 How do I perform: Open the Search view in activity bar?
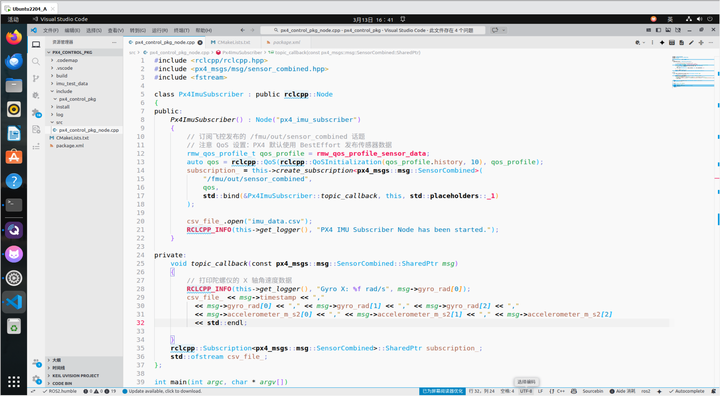36,62
